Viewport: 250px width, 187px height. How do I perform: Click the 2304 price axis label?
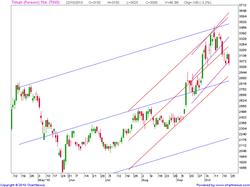[x=243, y=129]
